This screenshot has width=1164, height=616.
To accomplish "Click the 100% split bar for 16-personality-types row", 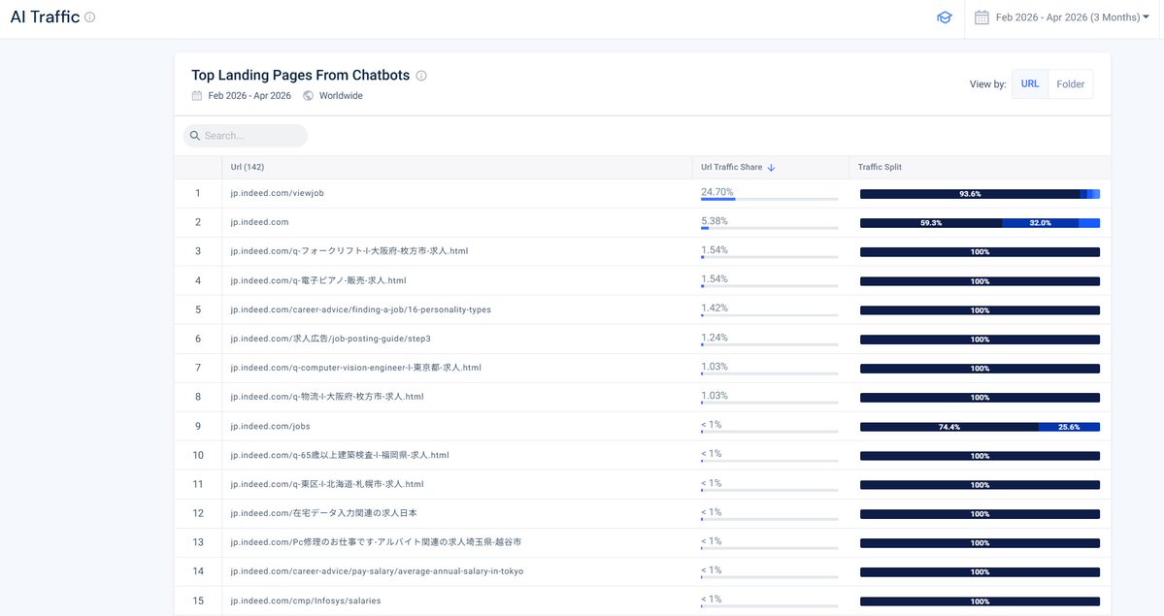I will tap(980, 310).
